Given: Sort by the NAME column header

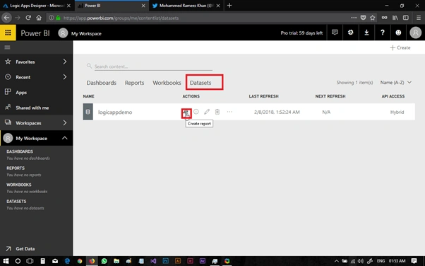Looking at the screenshot, I should click(x=89, y=96).
